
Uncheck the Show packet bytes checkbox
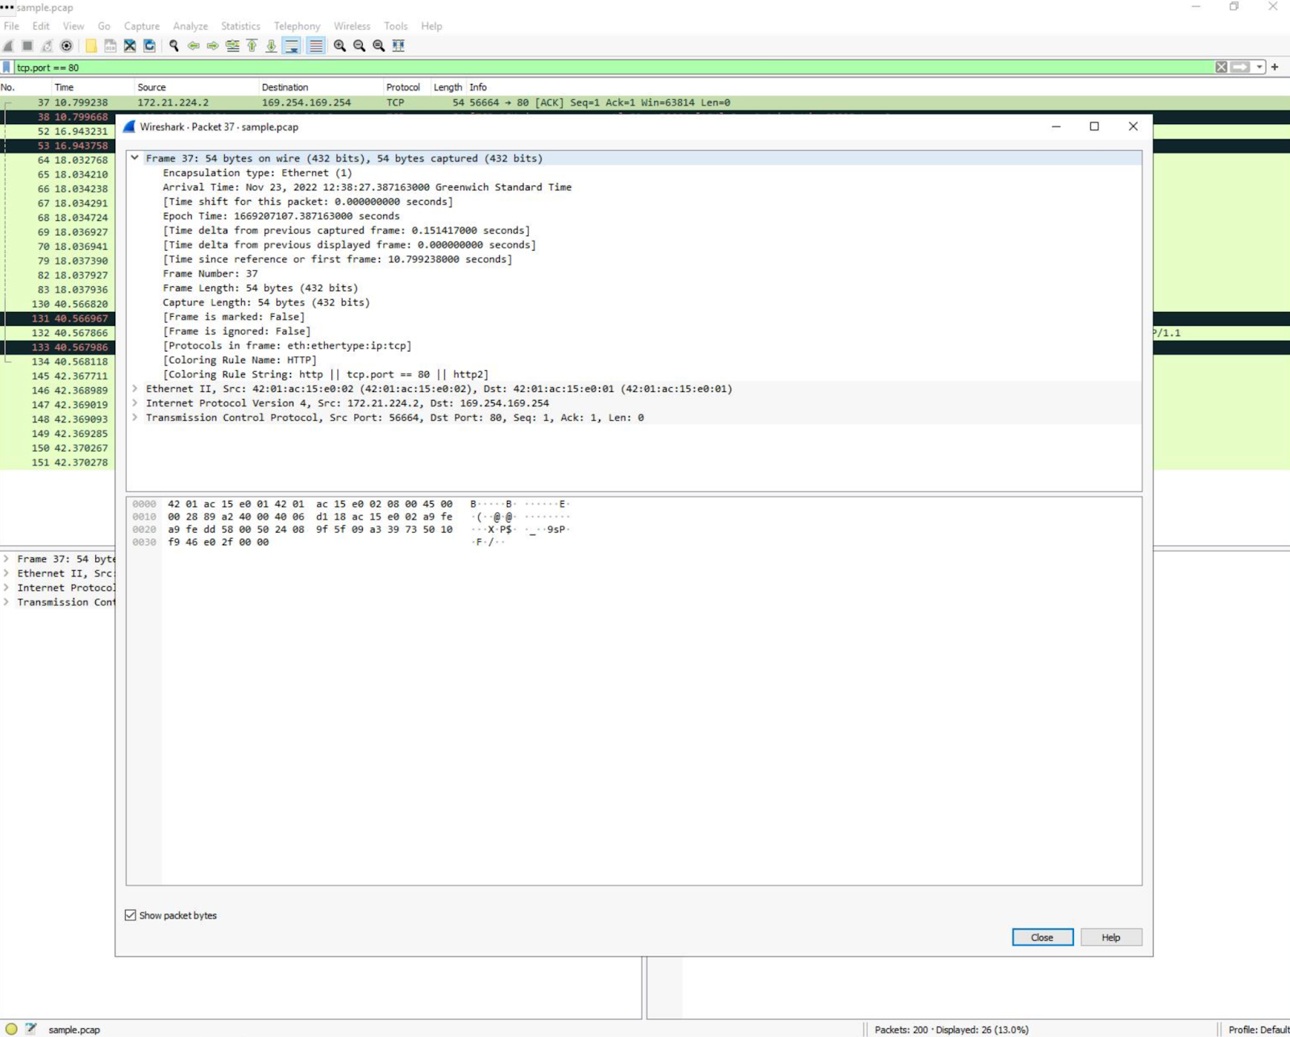click(131, 915)
